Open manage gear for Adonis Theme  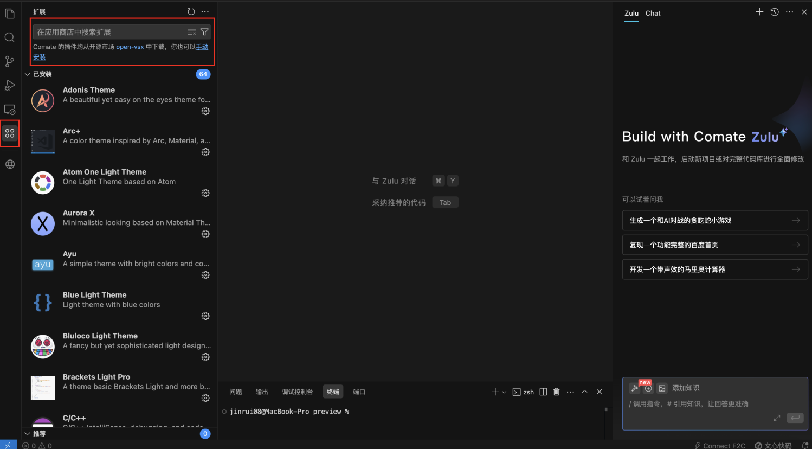pyautogui.click(x=205, y=111)
